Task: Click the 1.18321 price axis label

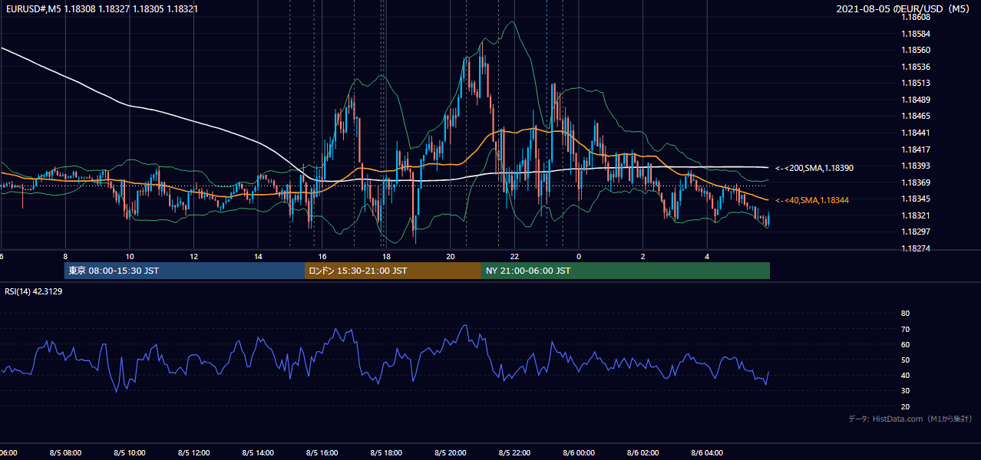Action: pyautogui.click(x=917, y=215)
